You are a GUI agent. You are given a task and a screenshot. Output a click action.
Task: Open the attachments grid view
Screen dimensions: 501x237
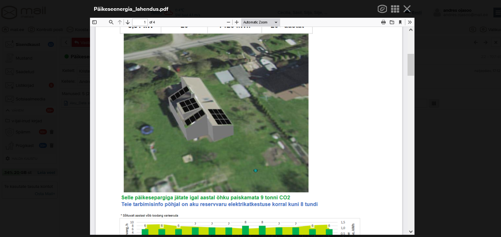[x=395, y=9]
